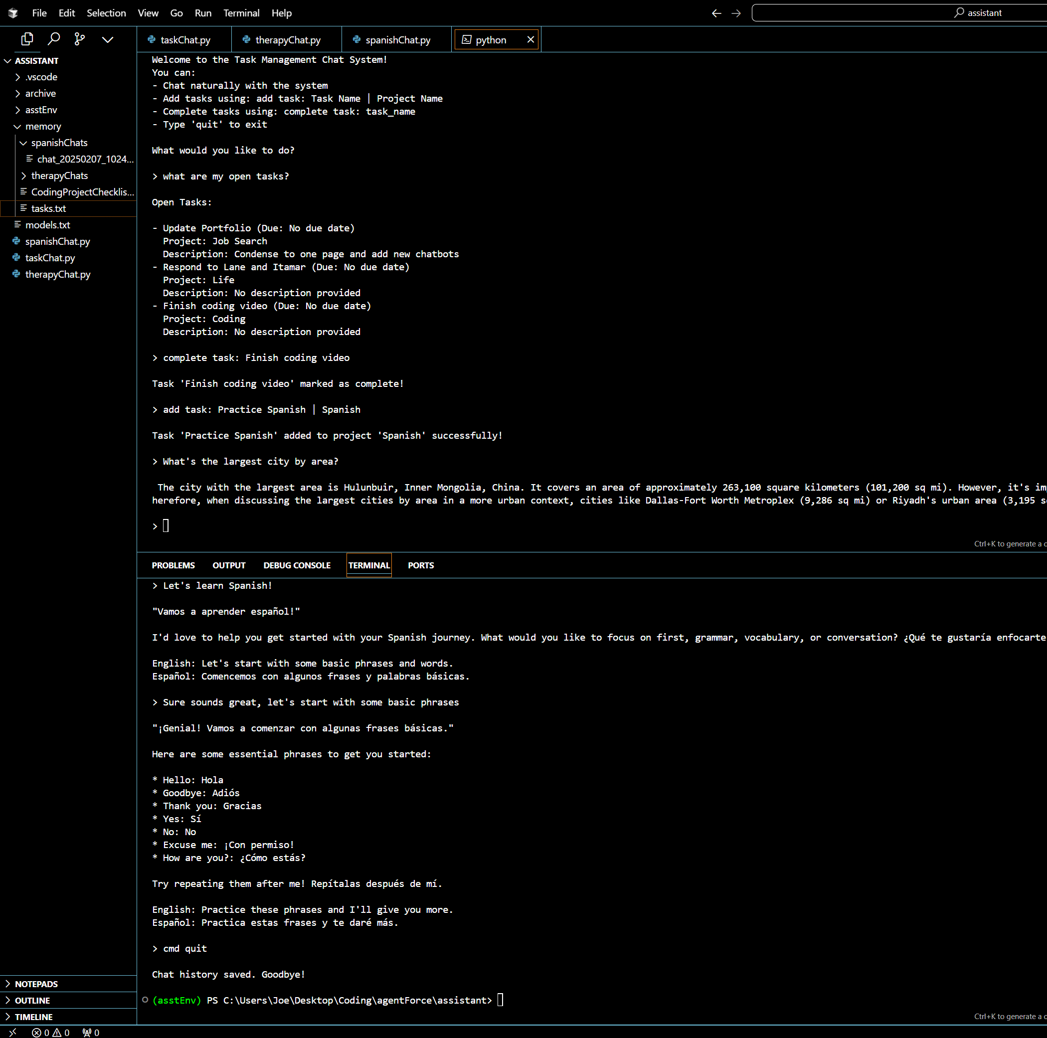1047x1038 pixels.
Task: Open the View menu
Action: click(x=148, y=13)
